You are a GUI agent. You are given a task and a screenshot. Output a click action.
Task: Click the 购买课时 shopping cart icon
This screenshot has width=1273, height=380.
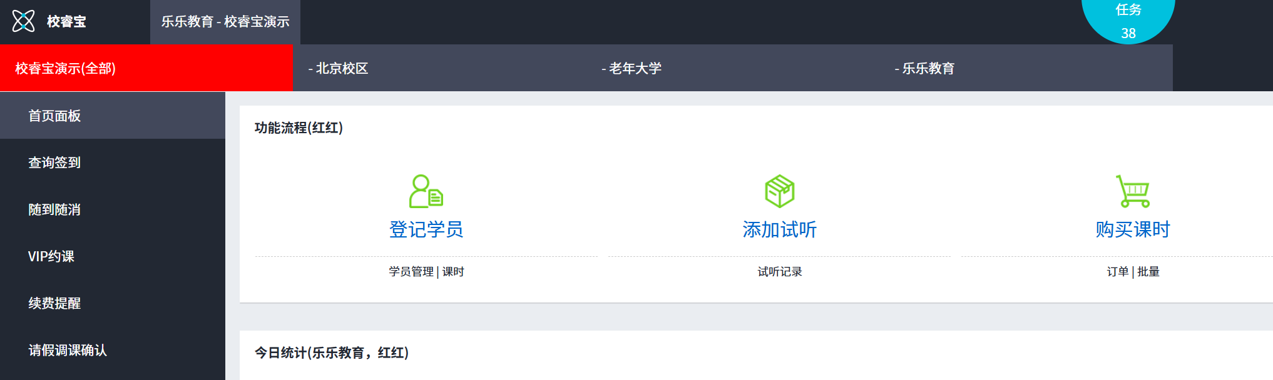tap(1133, 191)
